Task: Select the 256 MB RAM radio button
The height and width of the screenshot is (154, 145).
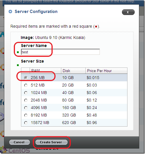Action: pos(26,78)
